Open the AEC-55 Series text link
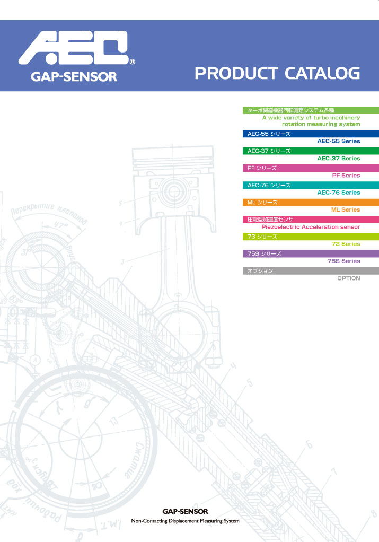Viewport: 379px width, 542px height. (x=338, y=141)
